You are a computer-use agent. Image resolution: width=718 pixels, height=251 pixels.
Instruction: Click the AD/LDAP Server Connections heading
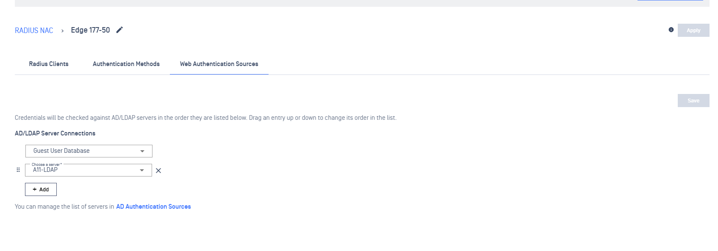[55, 133]
